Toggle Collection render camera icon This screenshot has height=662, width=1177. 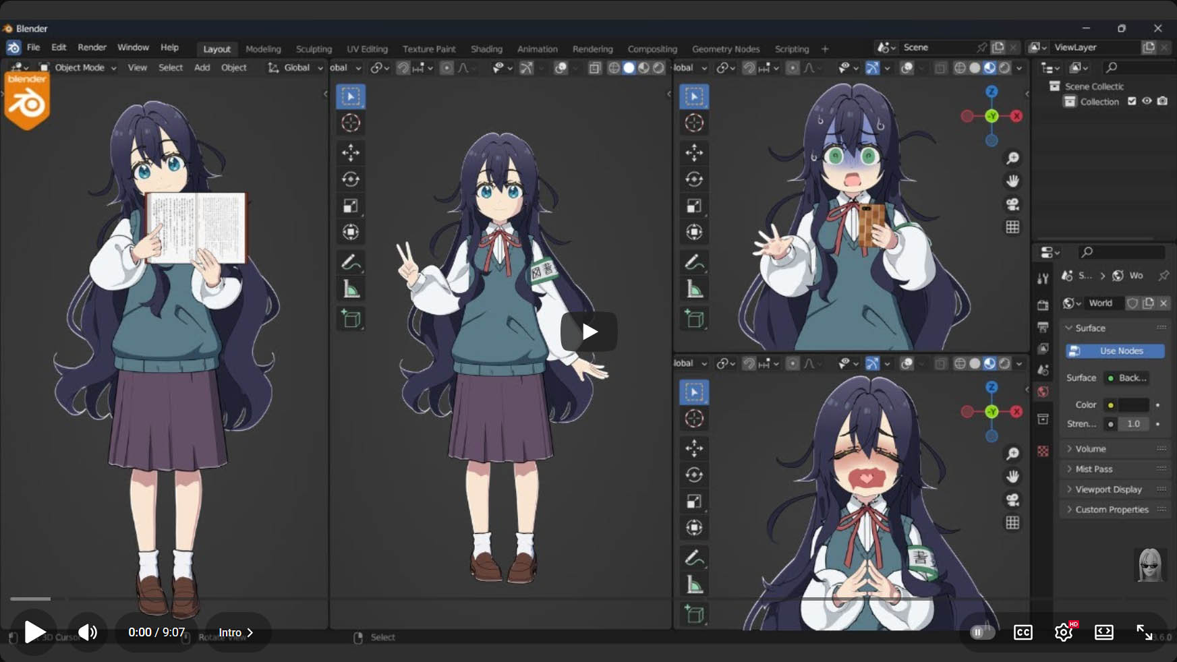click(1162, 101)
